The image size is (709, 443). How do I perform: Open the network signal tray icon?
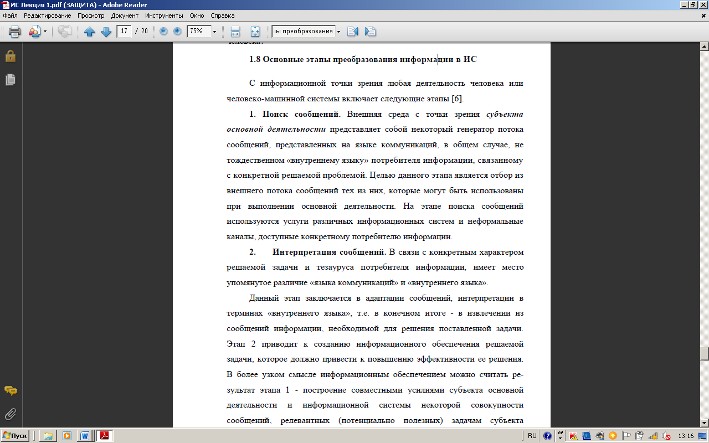point(653,436)
